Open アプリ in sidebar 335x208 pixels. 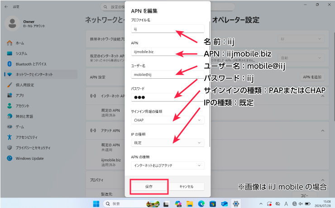(41, 95)
